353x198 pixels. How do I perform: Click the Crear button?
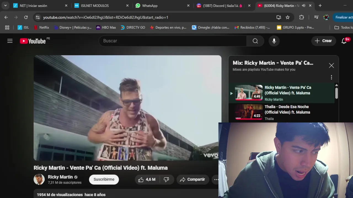click(323, 41)
